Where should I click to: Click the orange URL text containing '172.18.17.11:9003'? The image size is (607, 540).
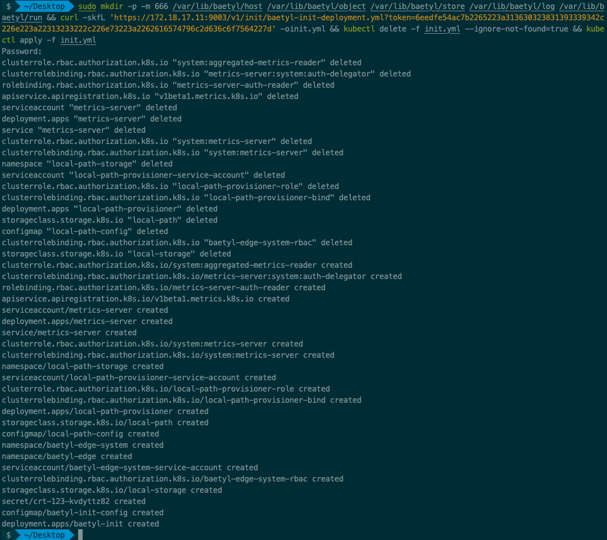[x=303, y=23]
